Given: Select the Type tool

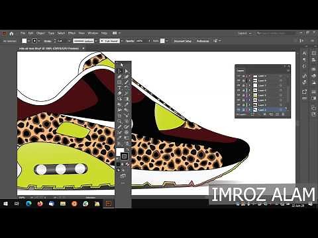Looking at the screenshot, I should tap(119, 88).
